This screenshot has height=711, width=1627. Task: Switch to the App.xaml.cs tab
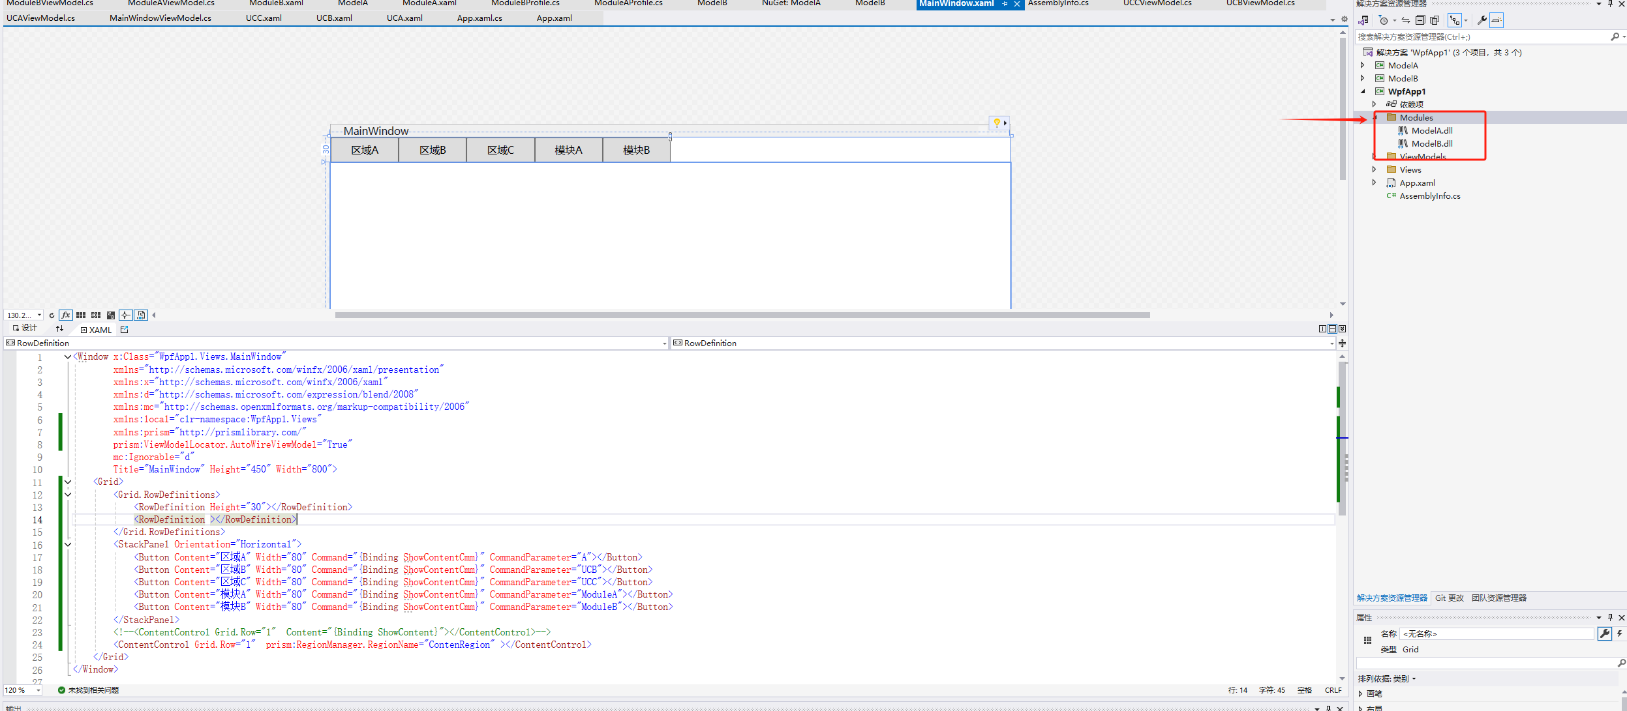coord(479,18)
